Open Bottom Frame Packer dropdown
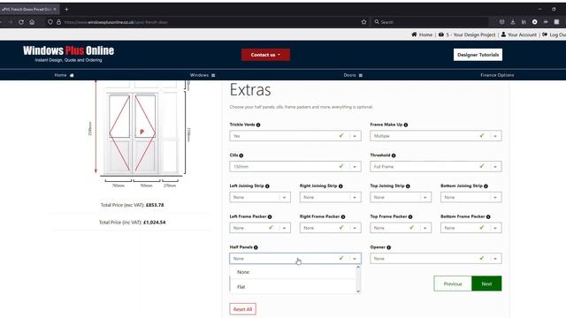 (x=470, y=228)
